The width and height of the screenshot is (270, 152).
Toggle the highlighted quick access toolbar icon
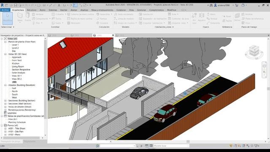[x=75, y=5]
